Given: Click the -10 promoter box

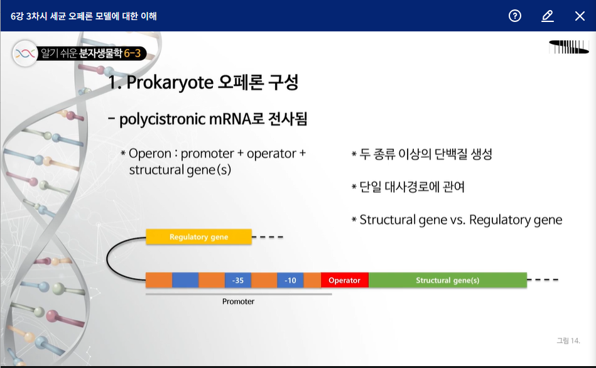Looking at the screenshot, I should (290, 280).
